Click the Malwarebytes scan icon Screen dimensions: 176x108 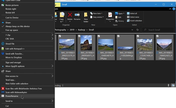[3, 92]
